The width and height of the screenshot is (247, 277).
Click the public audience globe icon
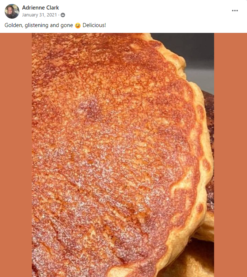click(63, 15)
